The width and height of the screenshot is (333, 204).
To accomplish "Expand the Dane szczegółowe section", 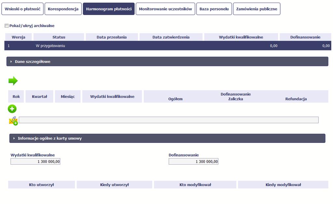I will [167, 61].
